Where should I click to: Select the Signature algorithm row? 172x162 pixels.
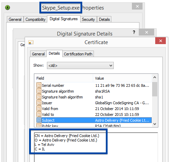pyautogui.click(x=94, y=91)
